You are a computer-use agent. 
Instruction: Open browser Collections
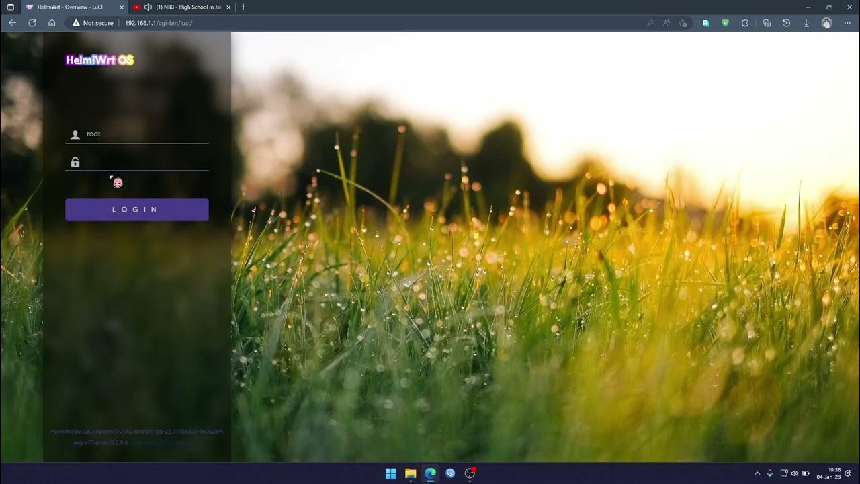pos(767,23)
